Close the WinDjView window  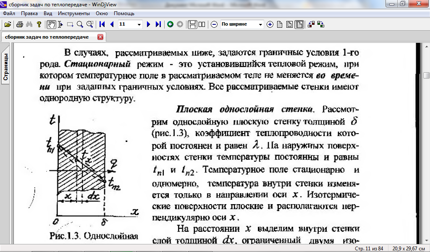point(419,4)
